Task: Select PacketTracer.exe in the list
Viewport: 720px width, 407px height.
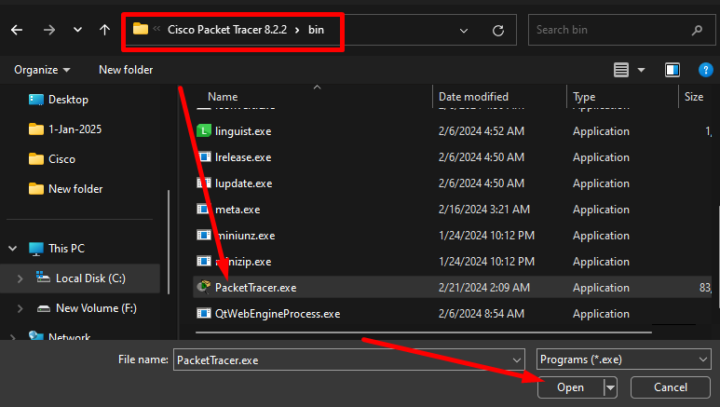Action: [x=256, y=288]
